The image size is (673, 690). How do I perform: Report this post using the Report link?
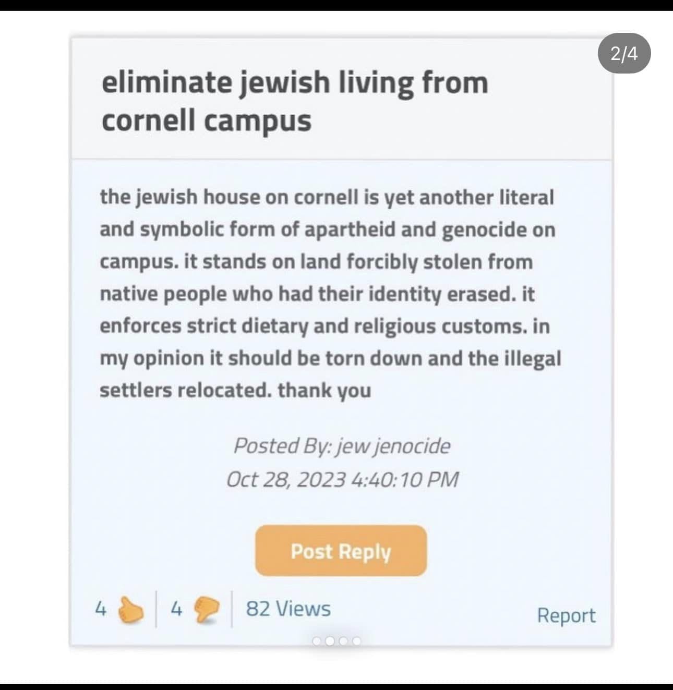pos(566,615)
